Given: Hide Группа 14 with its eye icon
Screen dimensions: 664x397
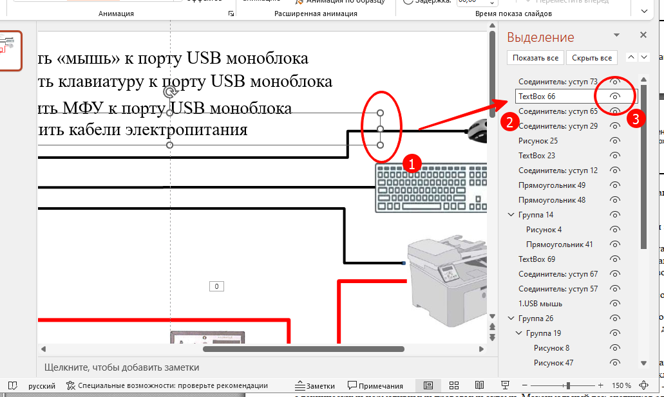Looking at the screenshot, I should coord(614,214).
